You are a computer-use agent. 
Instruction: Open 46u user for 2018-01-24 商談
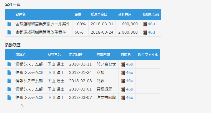coord(129,72)
